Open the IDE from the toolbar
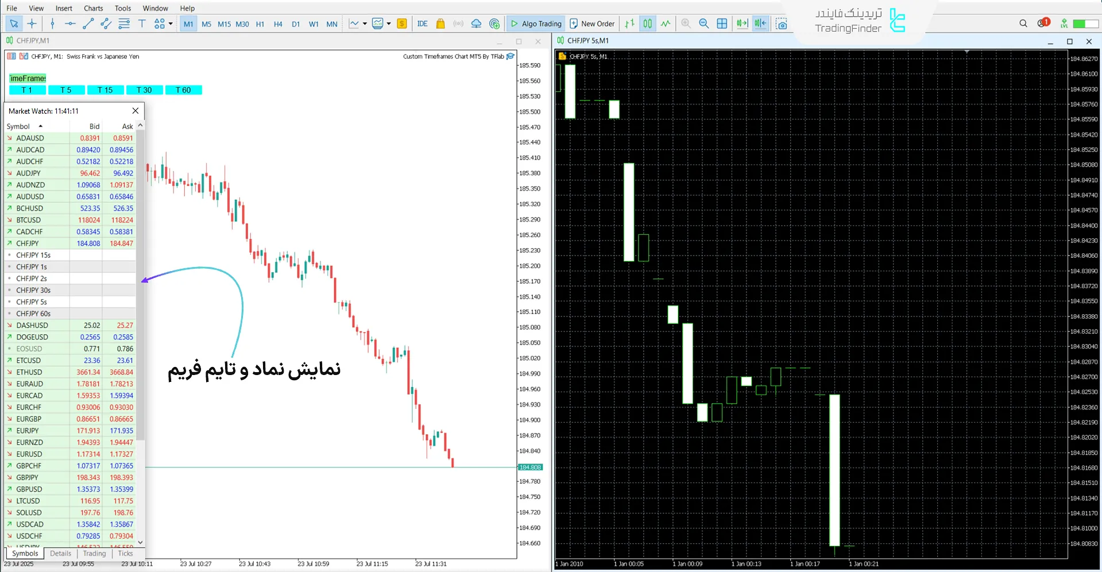 [422, 24]
